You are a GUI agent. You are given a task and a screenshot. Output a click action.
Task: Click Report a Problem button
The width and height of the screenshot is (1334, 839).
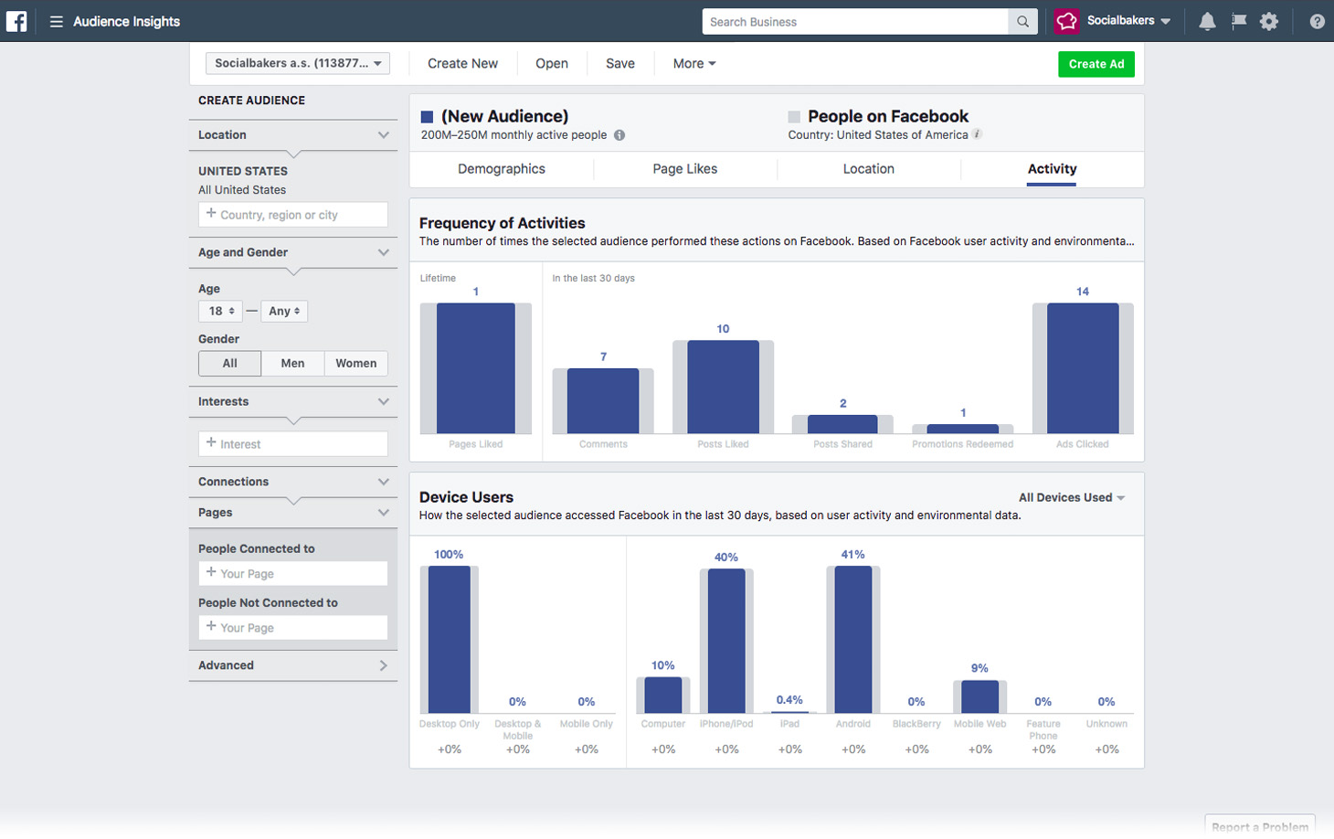click(1260, 825)
